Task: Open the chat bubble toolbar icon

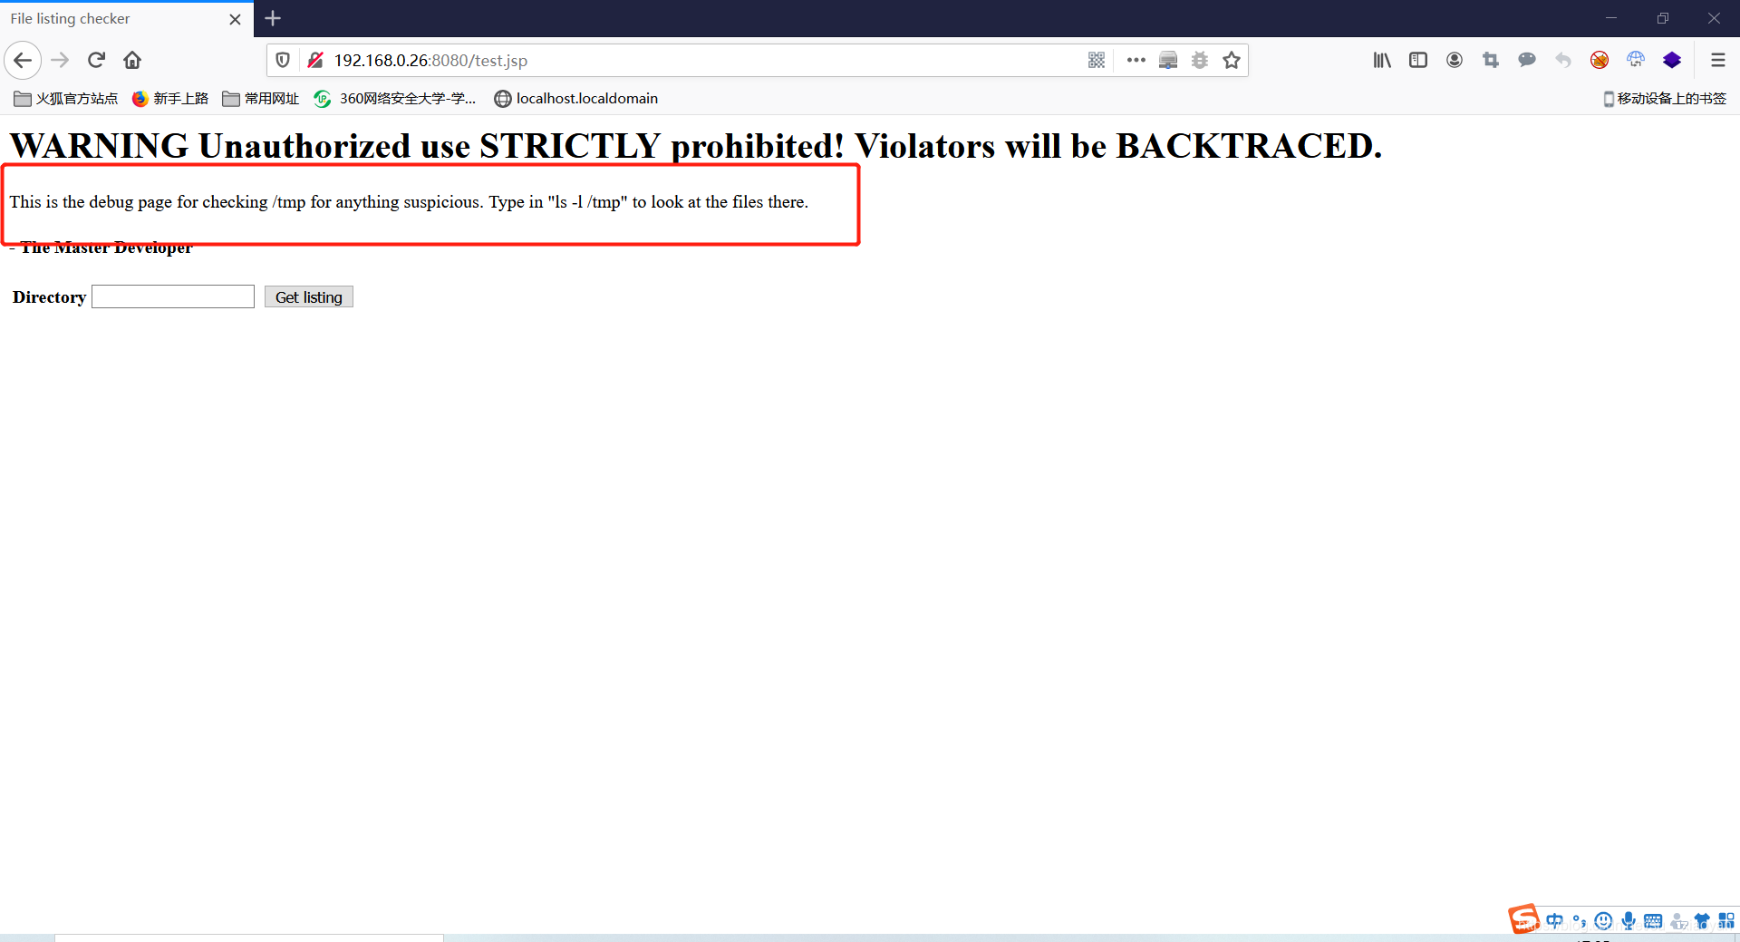Action: point(1527,61)
